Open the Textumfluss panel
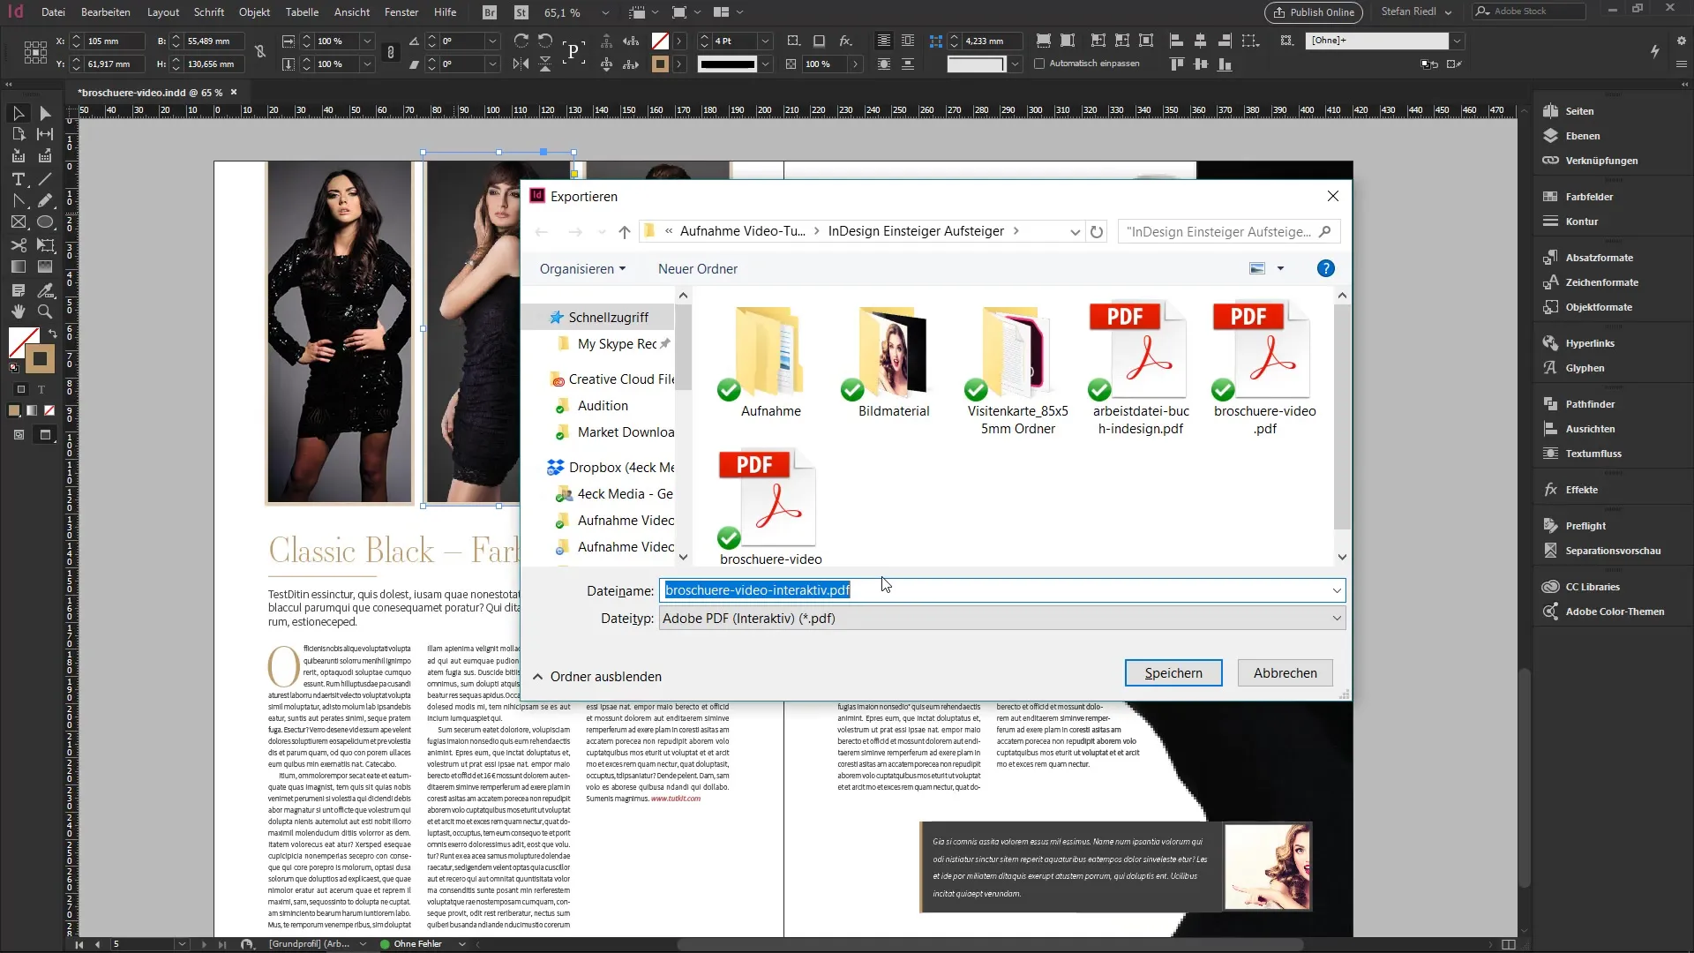The width and height of the screenshot is (1694, 953). (x=1593, y=454)
